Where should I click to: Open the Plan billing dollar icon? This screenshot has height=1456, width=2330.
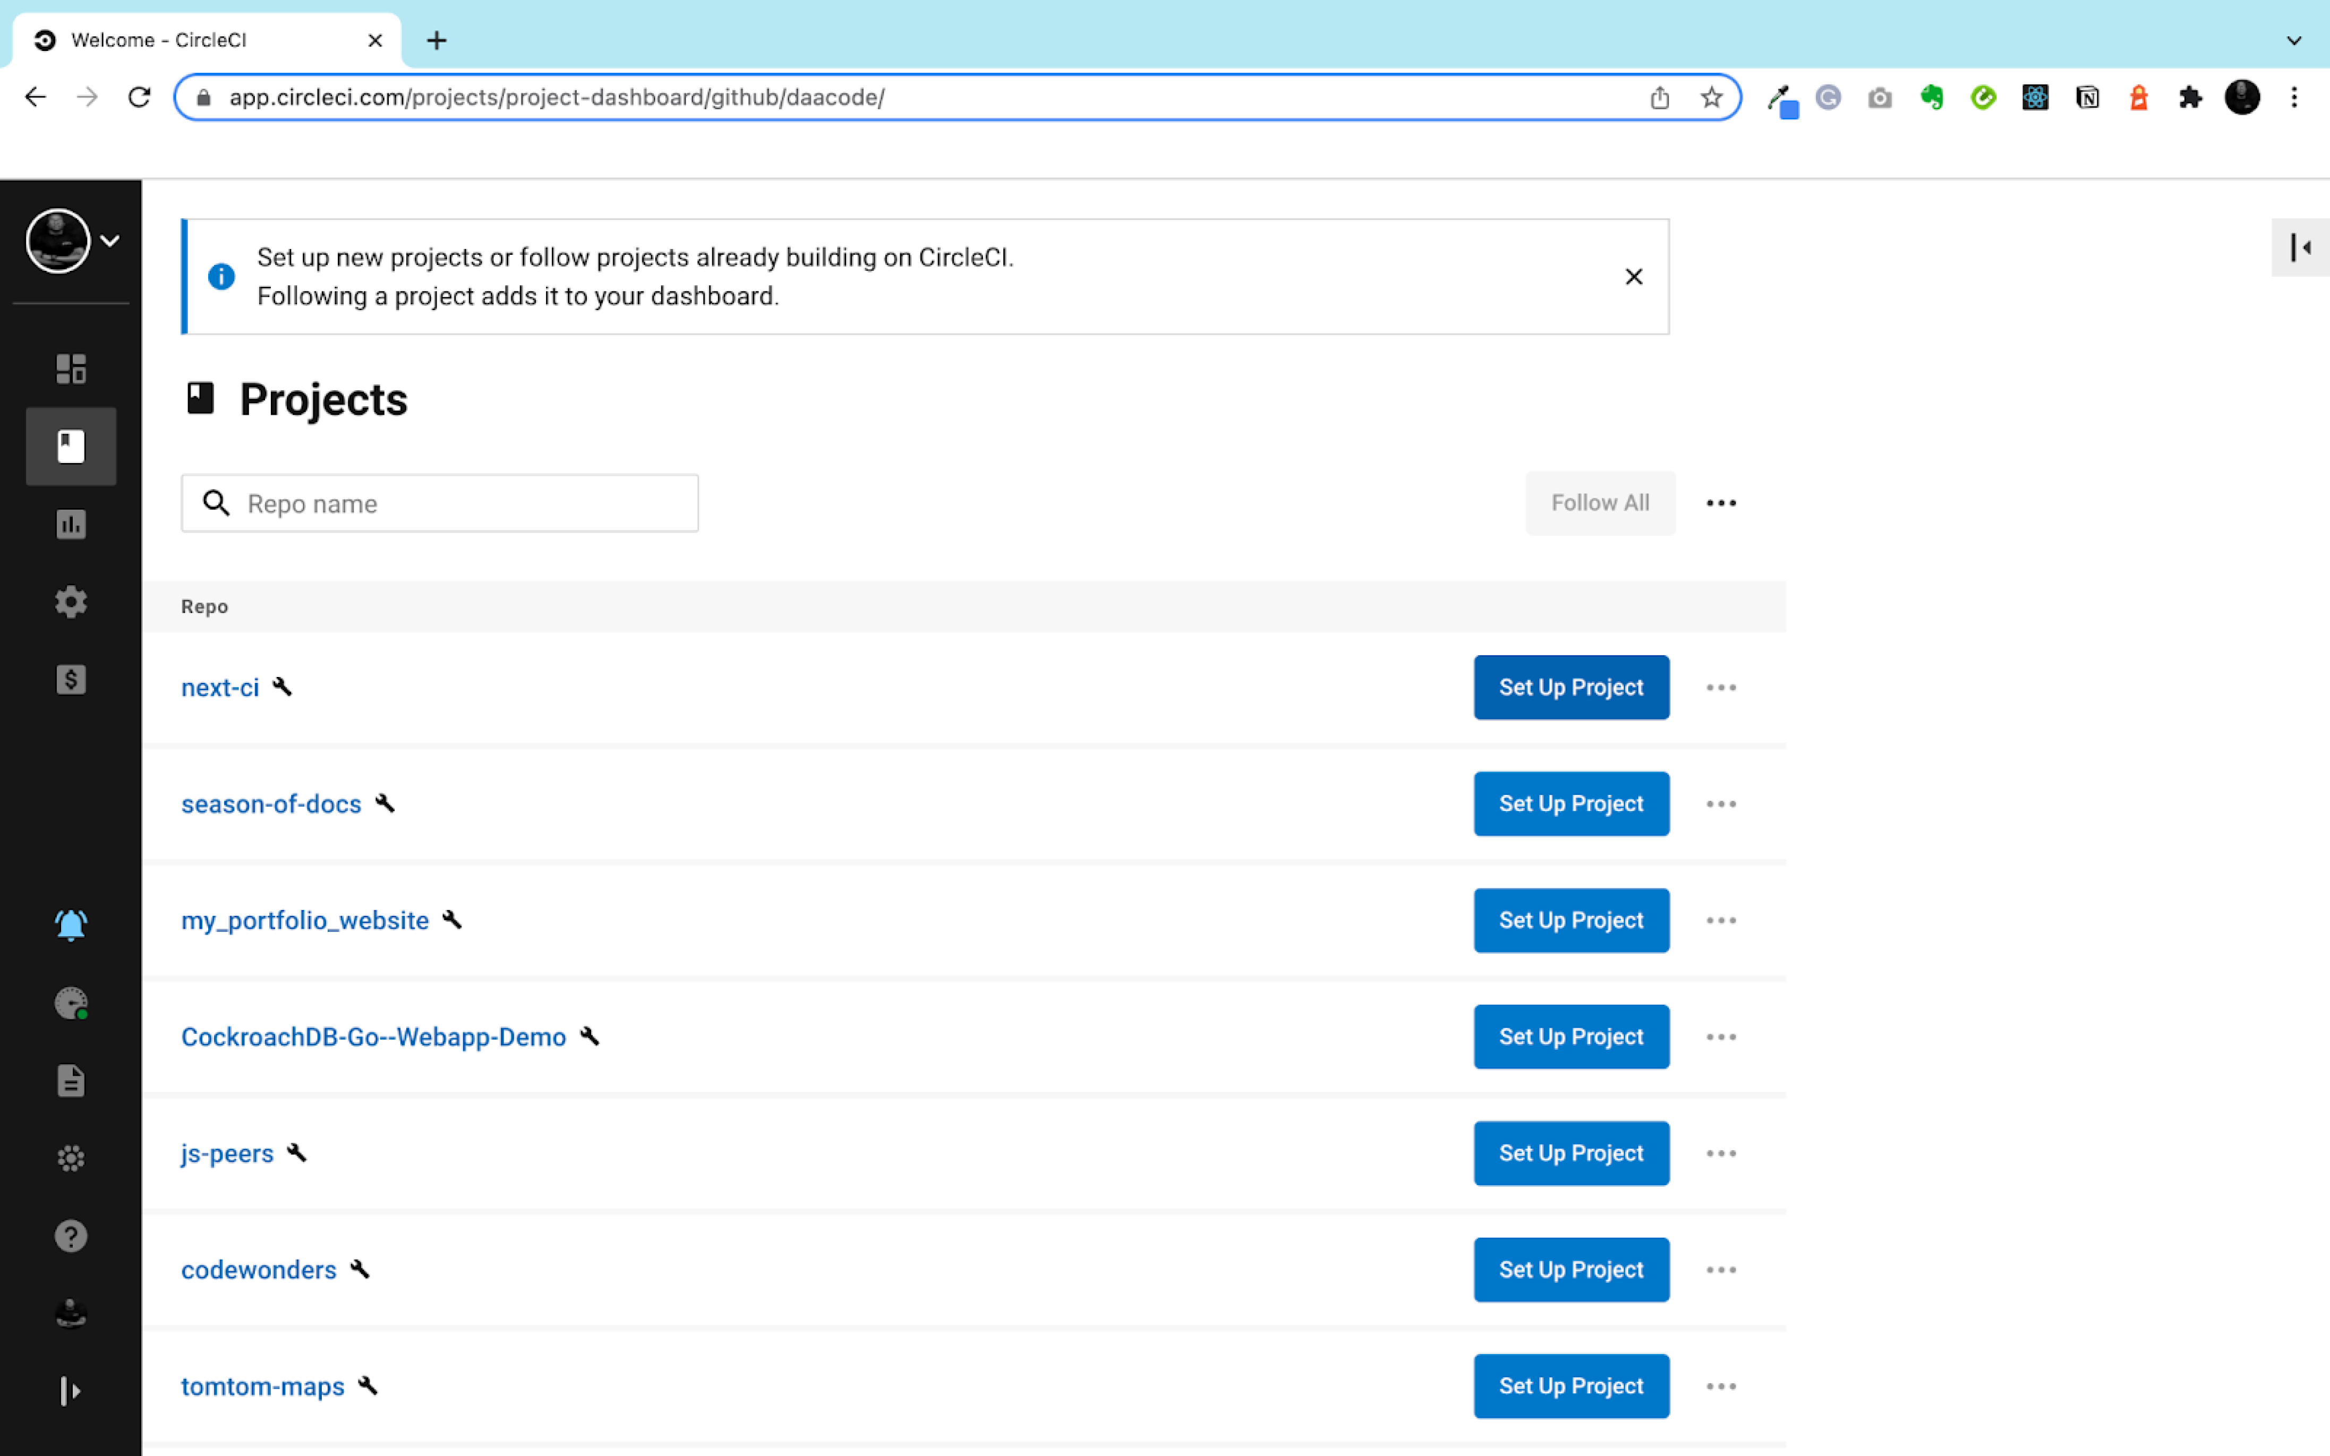[x=70, y=679]
